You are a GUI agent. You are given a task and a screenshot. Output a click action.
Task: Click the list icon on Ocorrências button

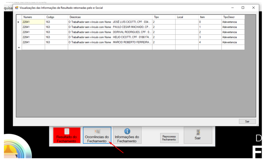coord(97,131)
